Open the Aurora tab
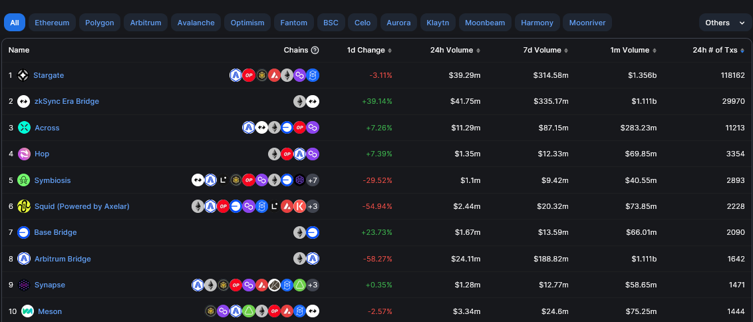The height and width of the screenshot is (322, 753). coord(398,23)
